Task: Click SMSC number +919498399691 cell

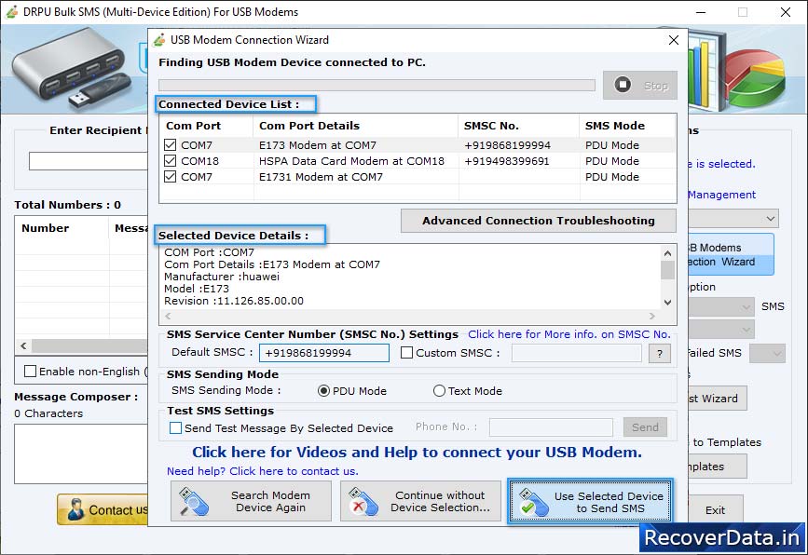Action: [x=507, y=161]
